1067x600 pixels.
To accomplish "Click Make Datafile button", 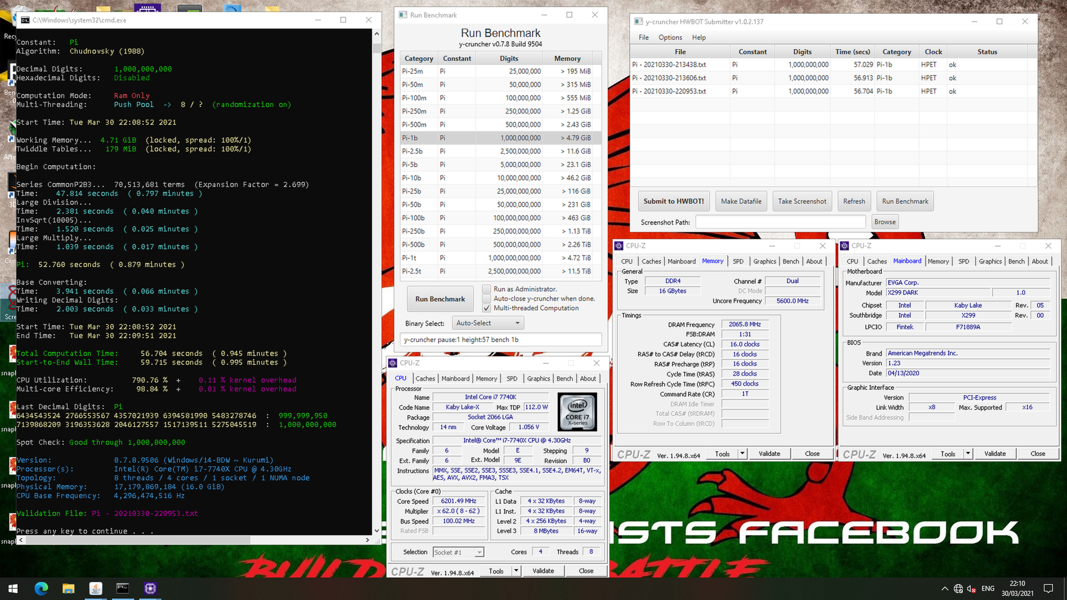I will (x=741, y=202).
